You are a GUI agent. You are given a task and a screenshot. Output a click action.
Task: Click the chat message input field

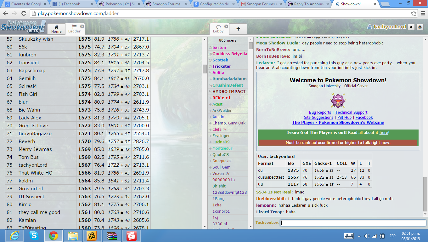pyautogui.click(x=353, y=223)
